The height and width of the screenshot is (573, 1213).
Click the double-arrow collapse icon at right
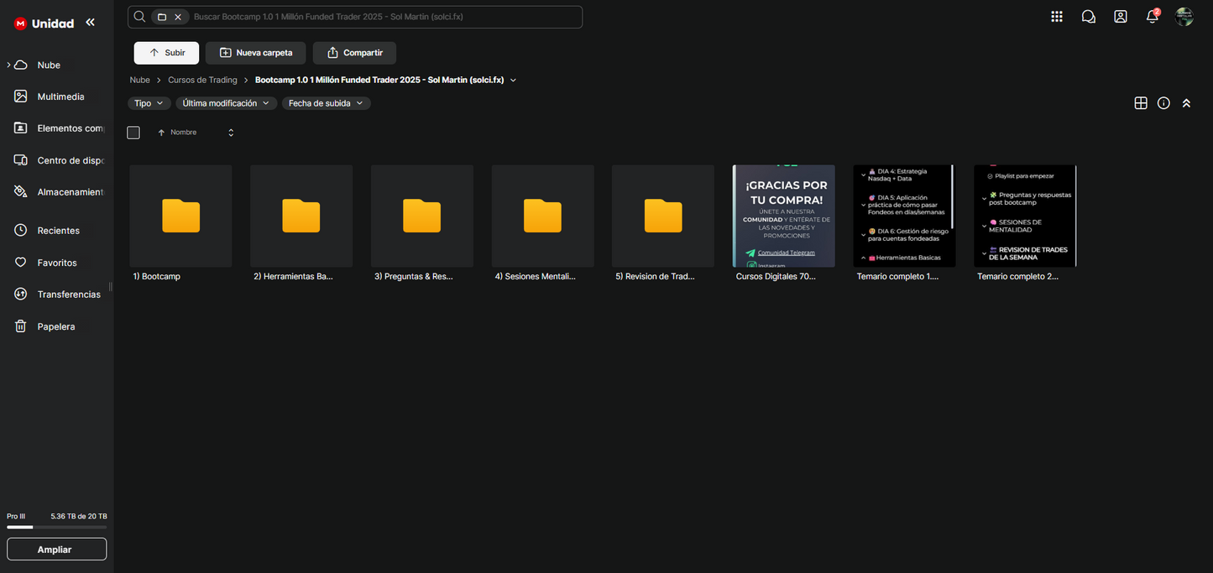point(1186,103)
